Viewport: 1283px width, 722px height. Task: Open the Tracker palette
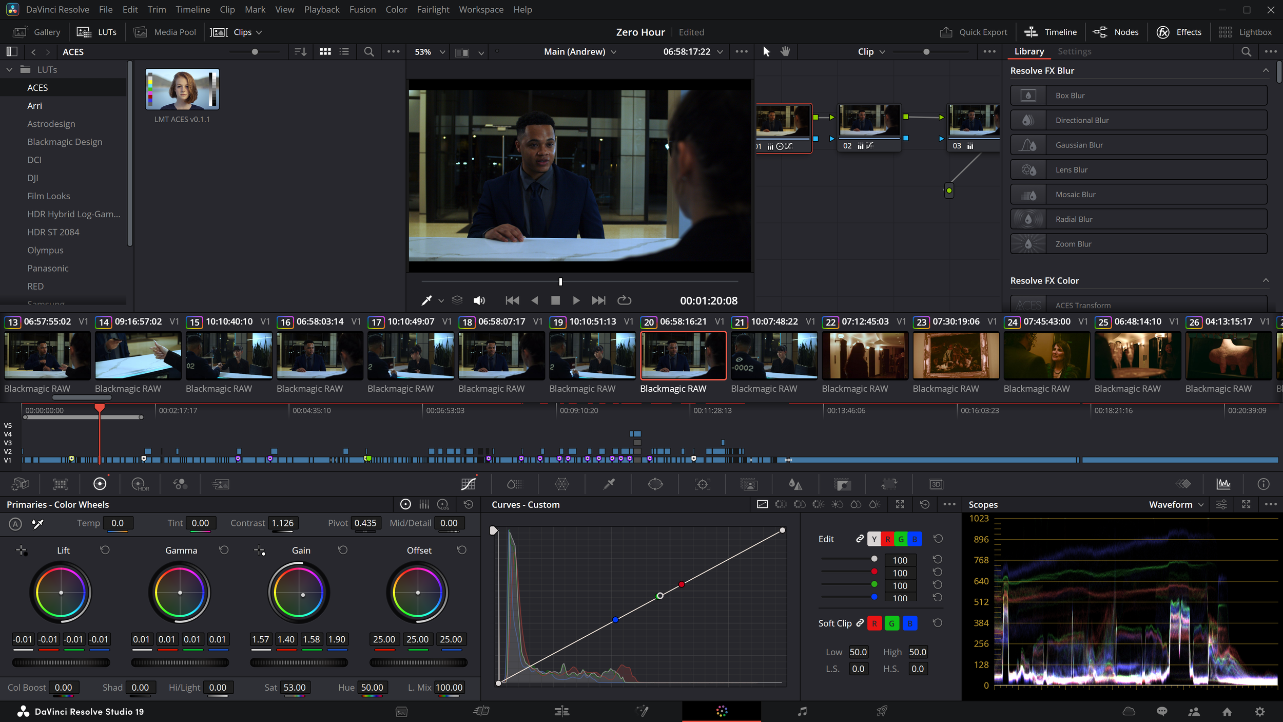pos(702,484)
